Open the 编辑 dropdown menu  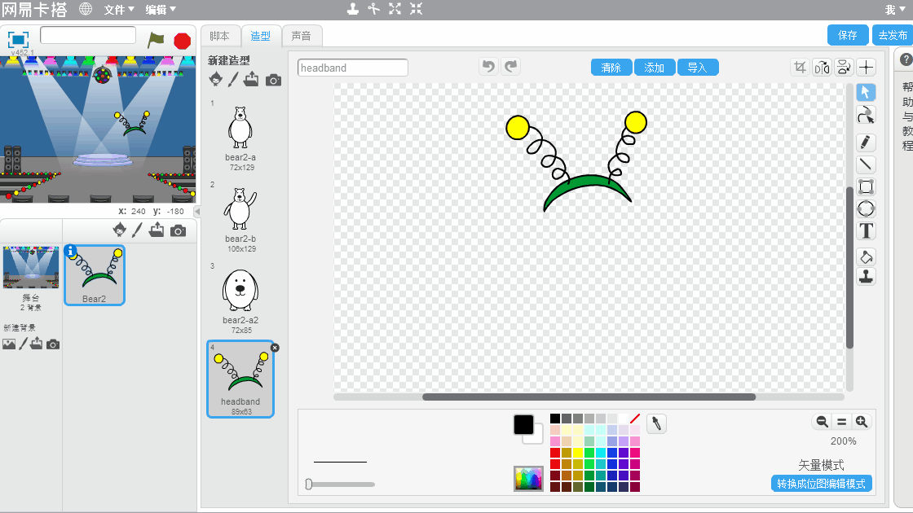(161, 10)
